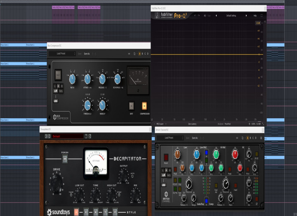Open Load Preset dropdown in Bus Compressor
This screenshot has width=297, height=216.
[x=62, y=53]
